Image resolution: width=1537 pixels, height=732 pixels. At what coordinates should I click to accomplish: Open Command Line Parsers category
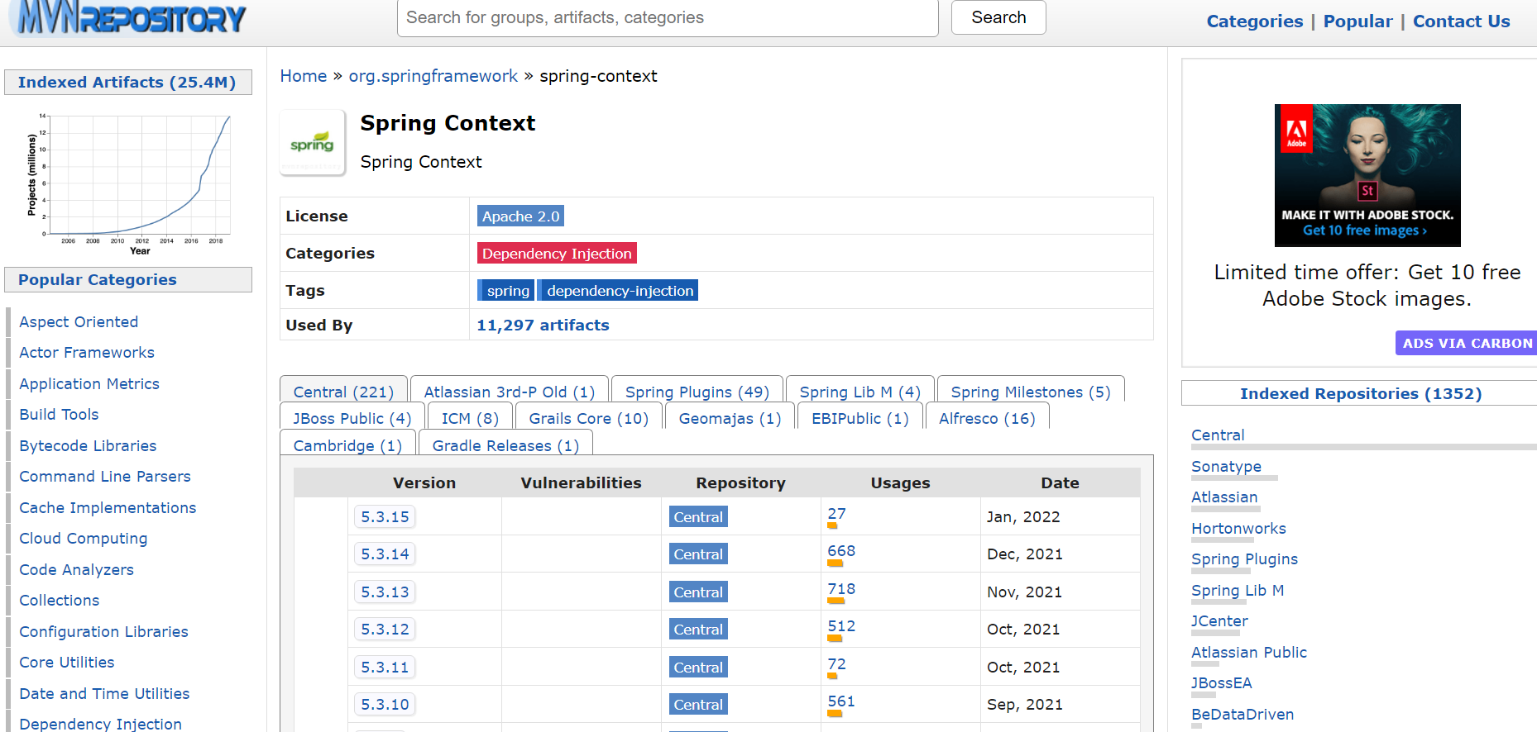pos(105,477)
